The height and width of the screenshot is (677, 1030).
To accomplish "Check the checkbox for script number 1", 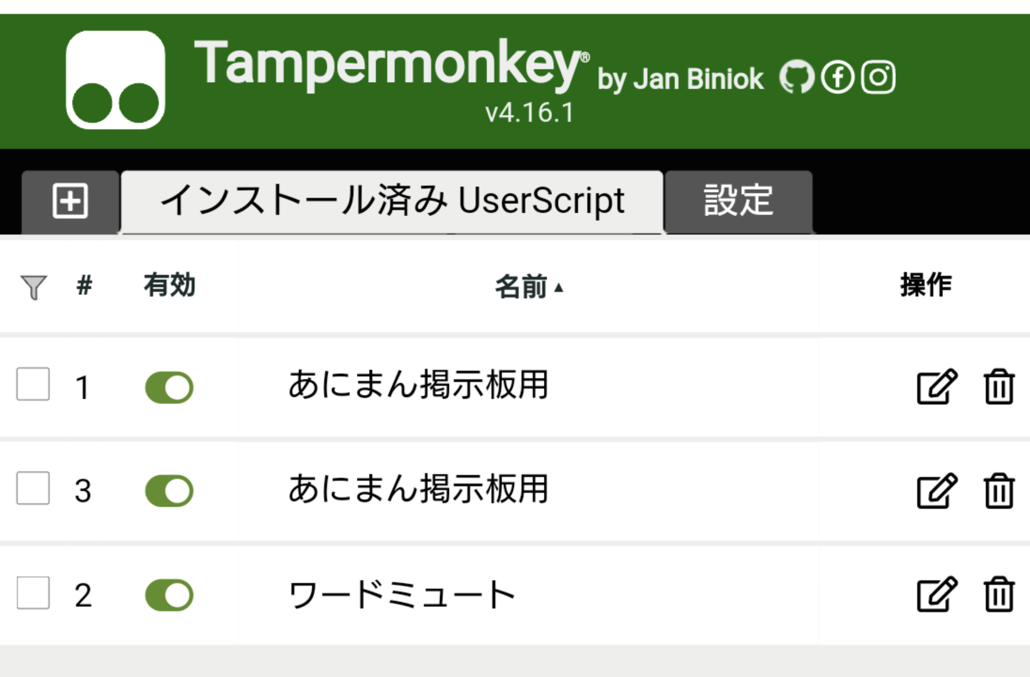I will pos(33,384).
